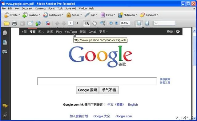Open the Forms menu in menu bar

point(52,9)
